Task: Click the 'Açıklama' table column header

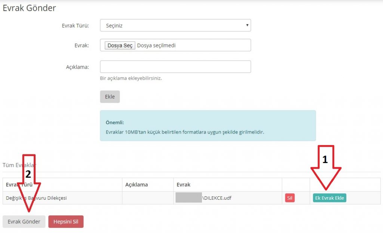Action: tap(137, 185)
